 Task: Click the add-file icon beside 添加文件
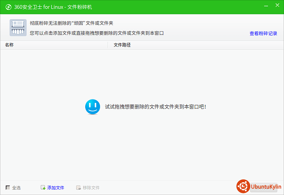[43, 188]
